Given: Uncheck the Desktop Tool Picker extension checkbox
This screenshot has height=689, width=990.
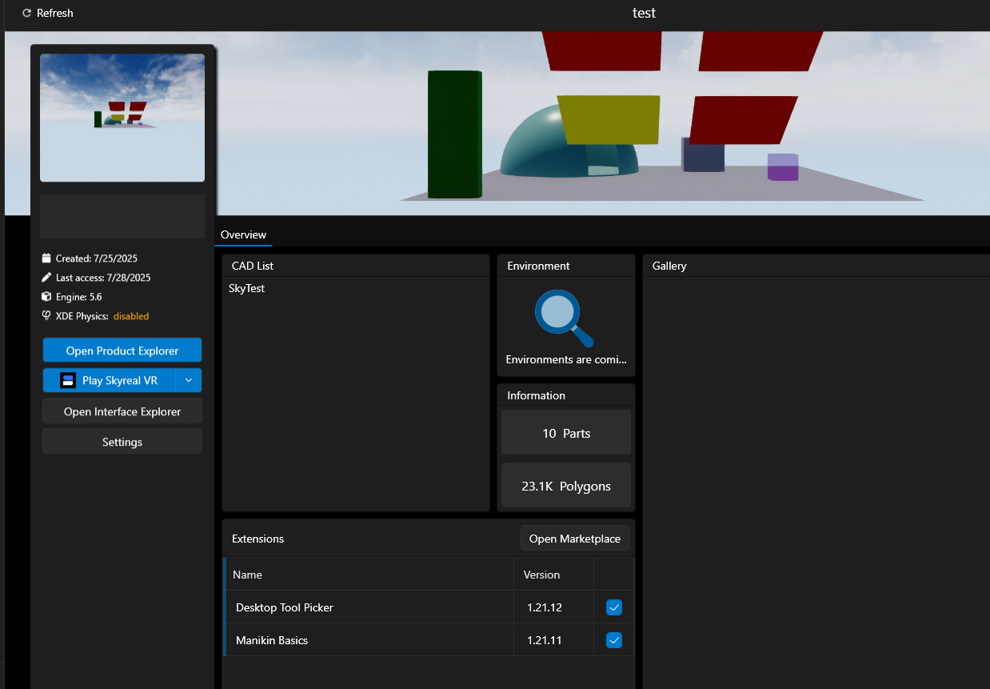Looking at the screenshot, I should [x=613, y=607].
